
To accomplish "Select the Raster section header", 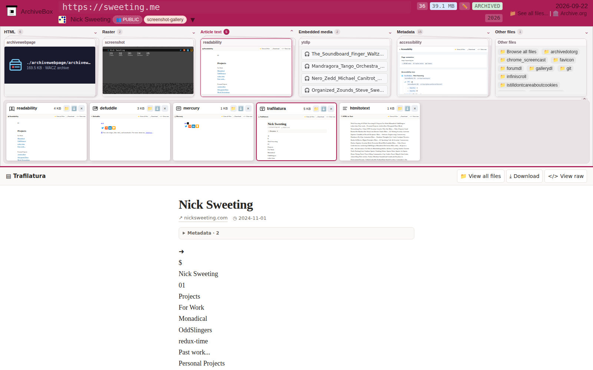I will (109, 32).
